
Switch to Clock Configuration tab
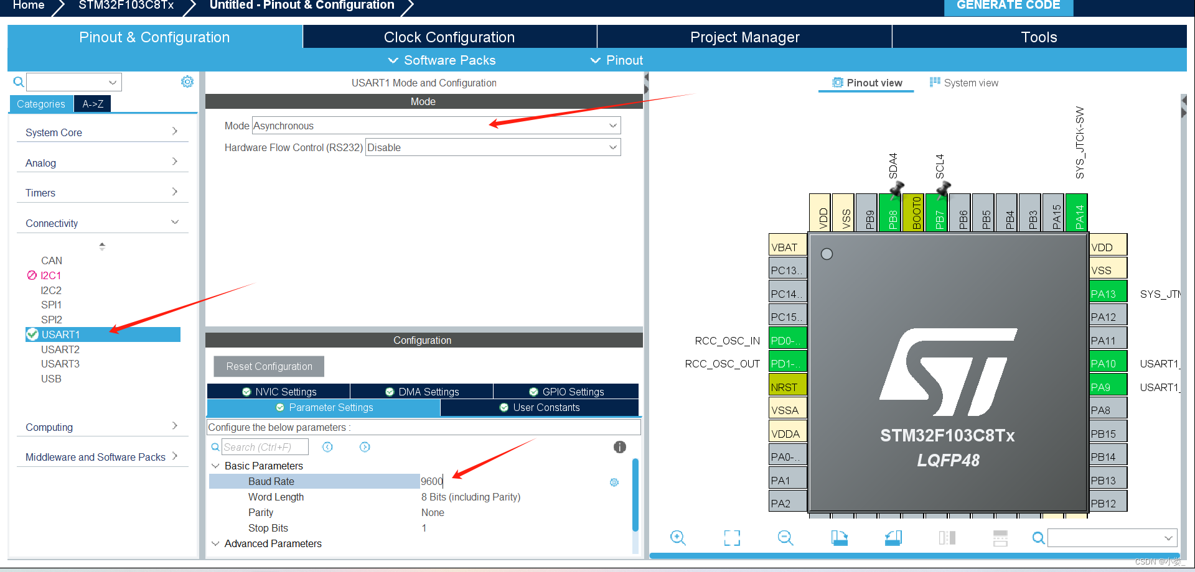(449, 37)
